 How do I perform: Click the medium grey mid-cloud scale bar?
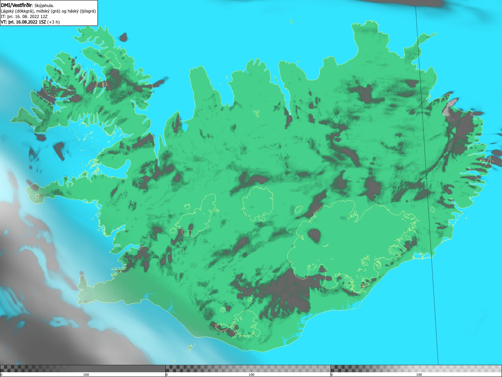click(248, 369)
